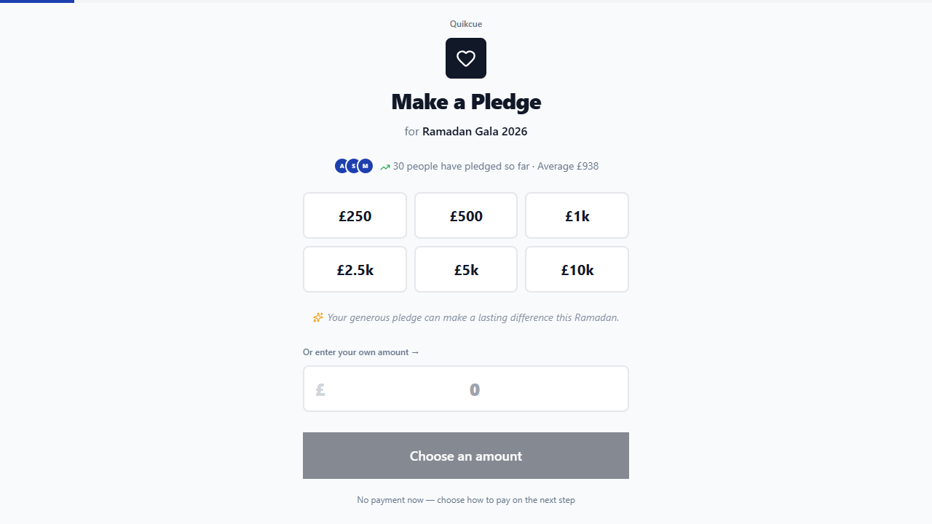Viewport: 932px width, 524px height.
Task: Click the pound symbol in the amount field
Action: 320,390
